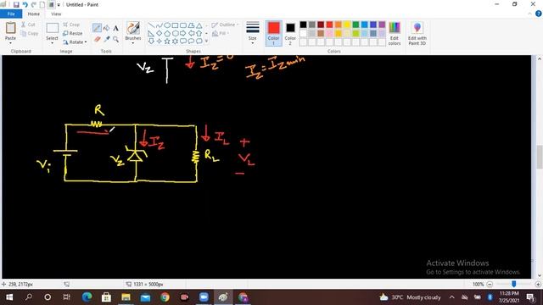Select the Eraser tool
This screenshot has height=305, width=543.
click(x=97, y=40)
